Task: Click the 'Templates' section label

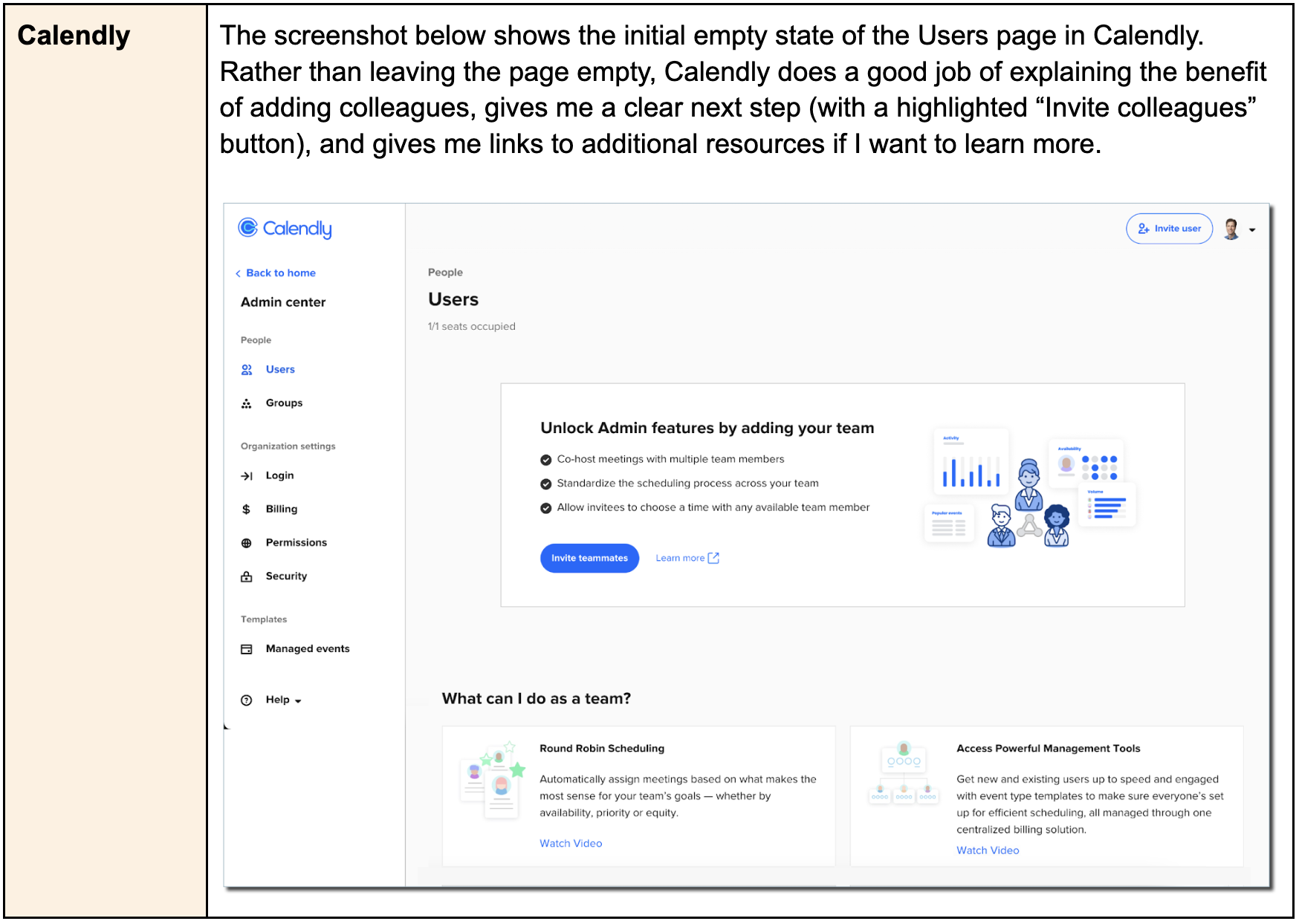Action: pyautogui.click(x=264, y=619)
